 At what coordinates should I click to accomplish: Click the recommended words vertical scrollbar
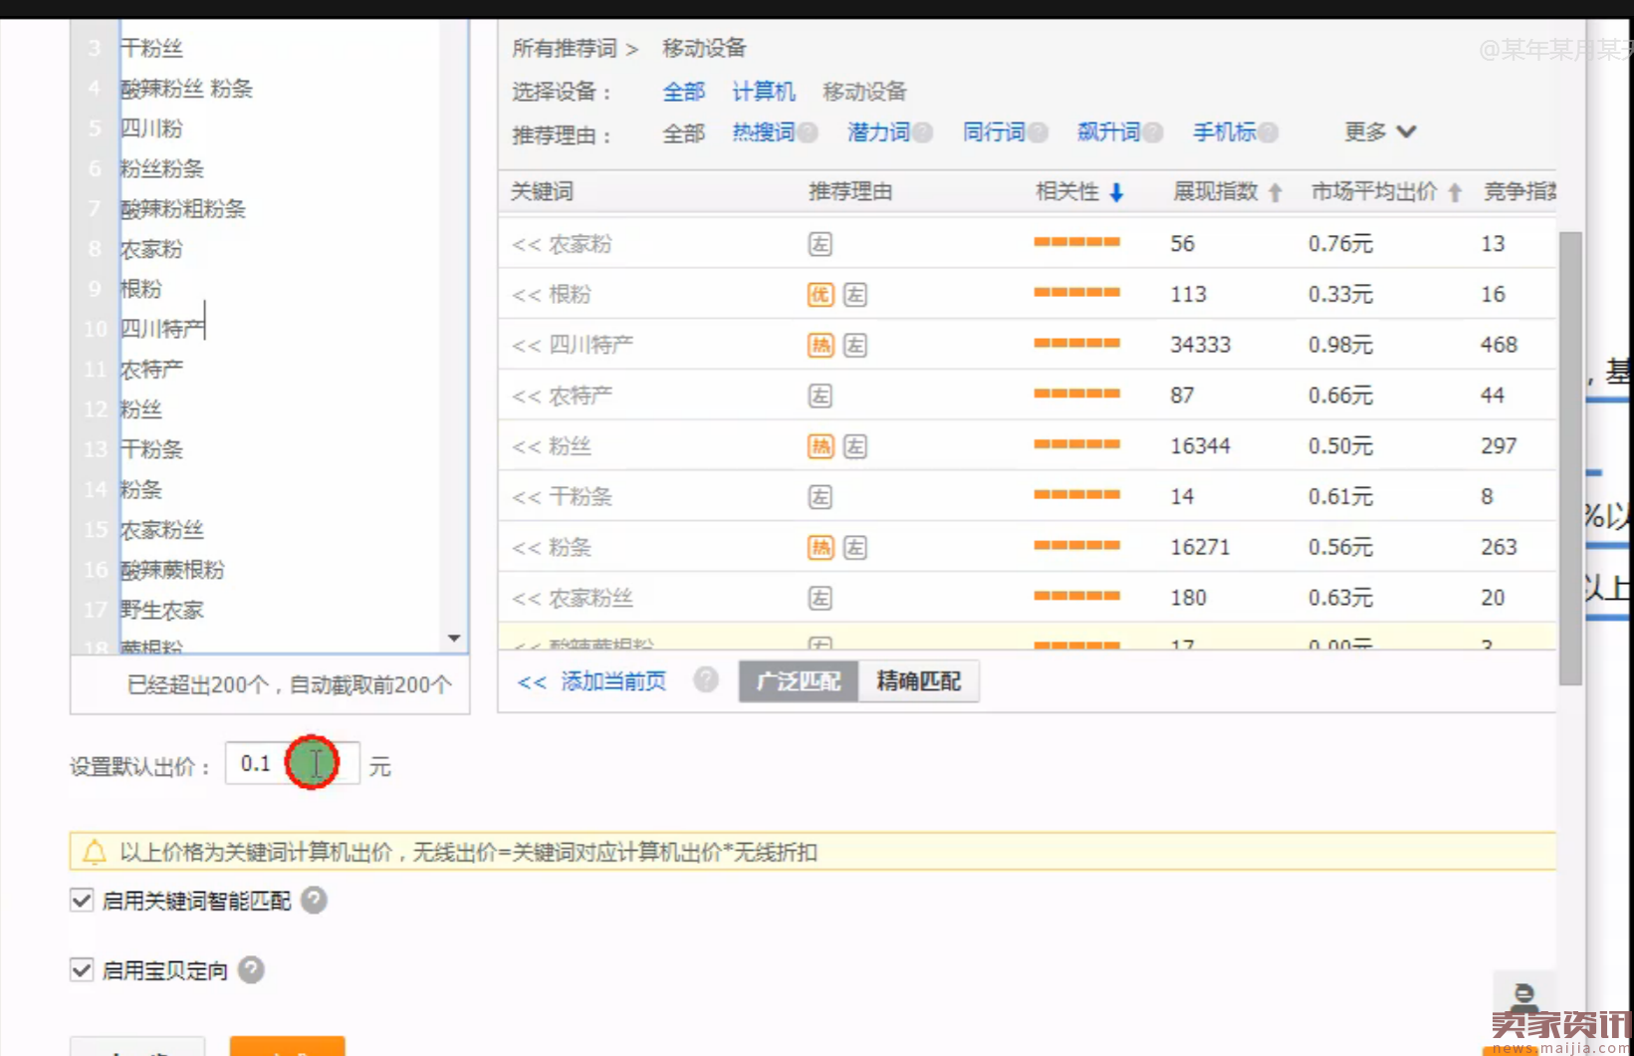(1570, 458)
